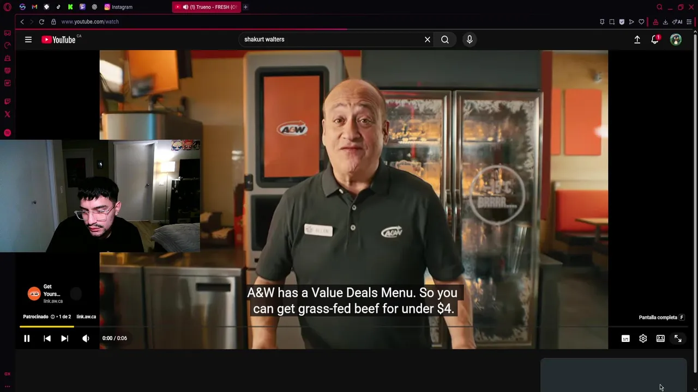Toggle subtitles in the video player

pyautogui.click(x=625, y=339)
